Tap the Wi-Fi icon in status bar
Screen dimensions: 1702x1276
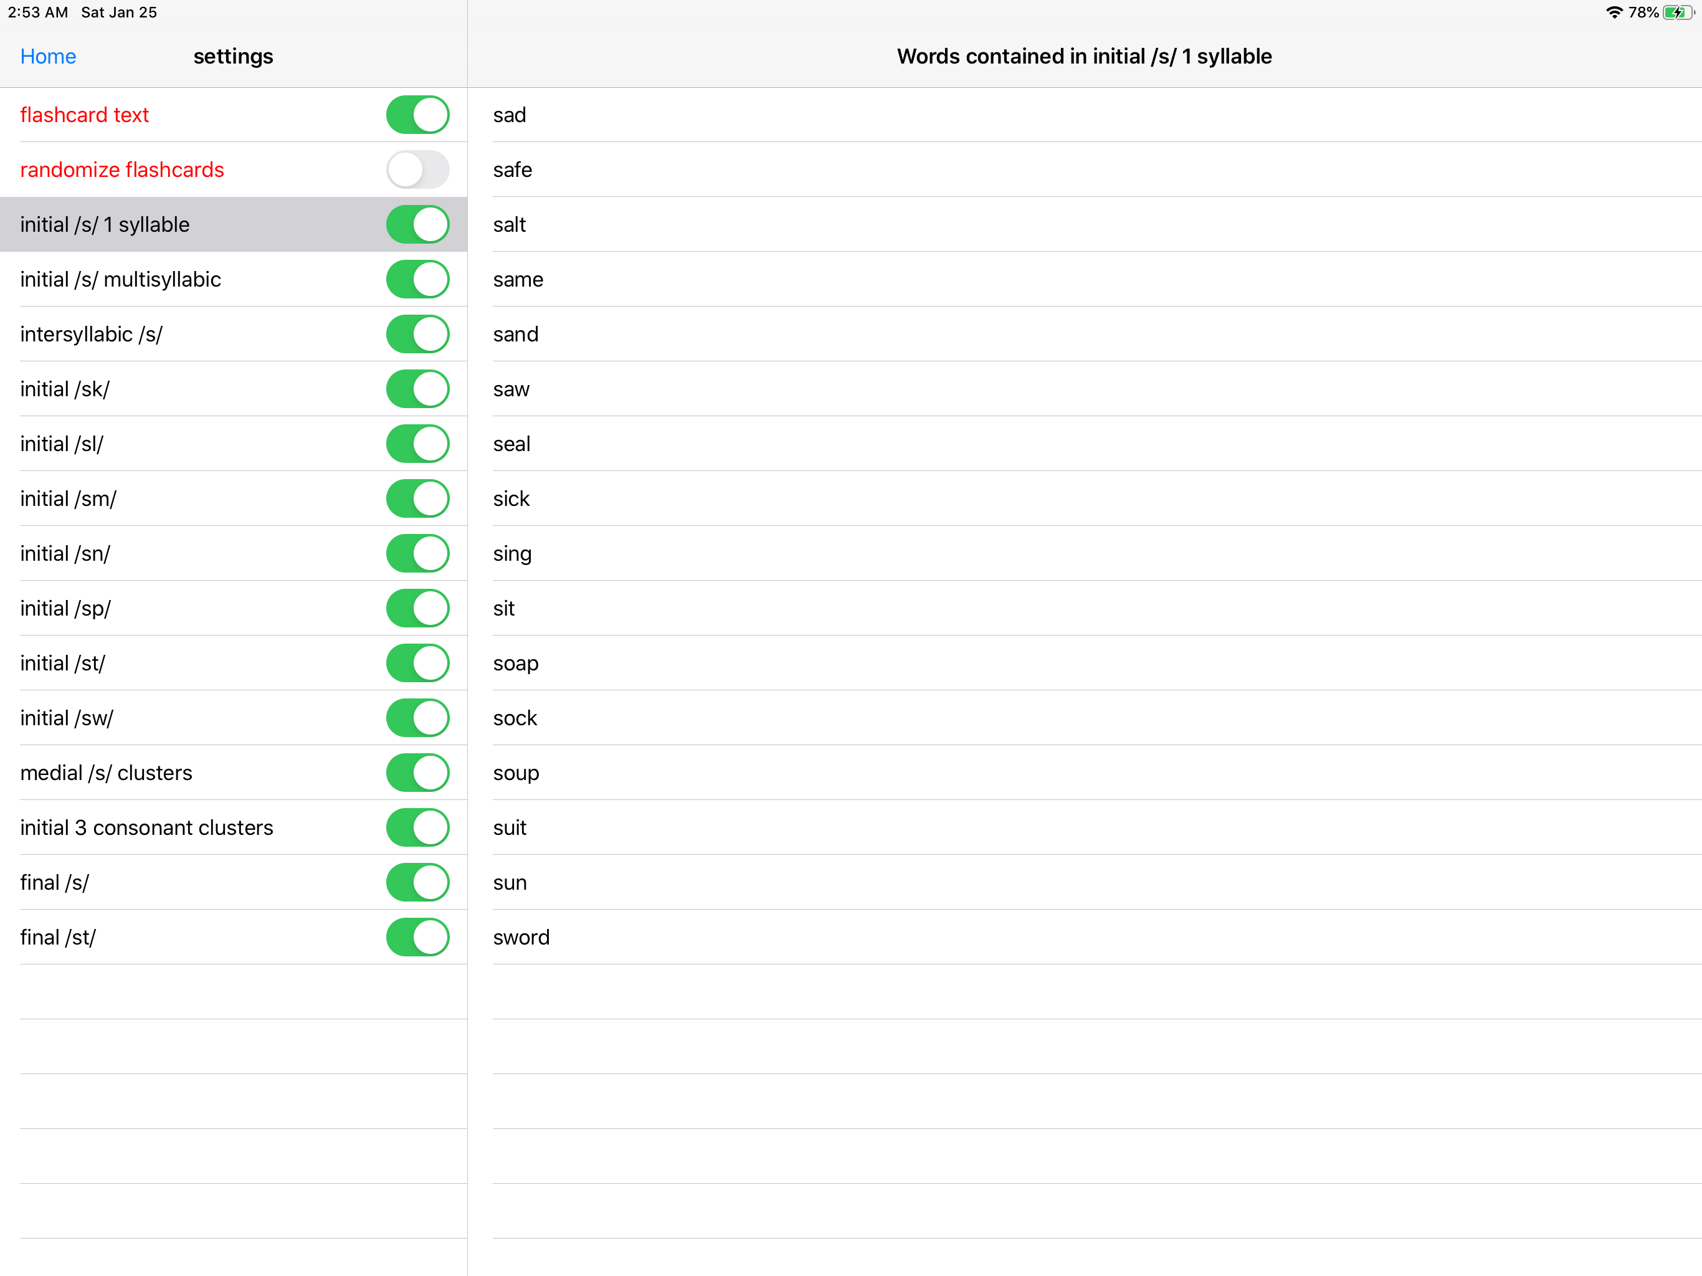(1614, 12)
